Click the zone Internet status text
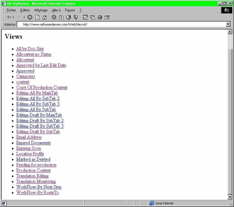The height and width of the screenshot is (207, 234). point(164,203)
